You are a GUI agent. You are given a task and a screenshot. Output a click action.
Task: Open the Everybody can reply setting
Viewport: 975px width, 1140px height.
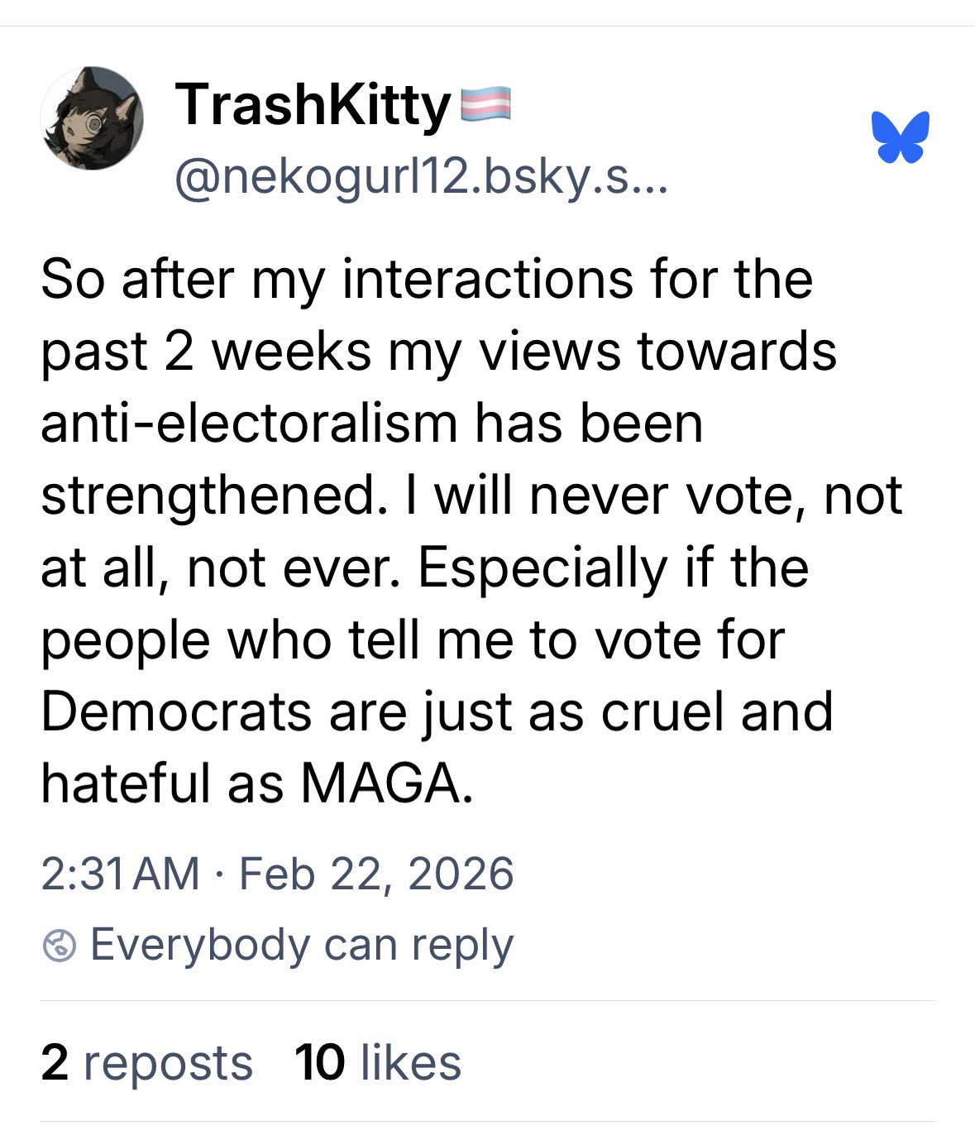(301, 946)
